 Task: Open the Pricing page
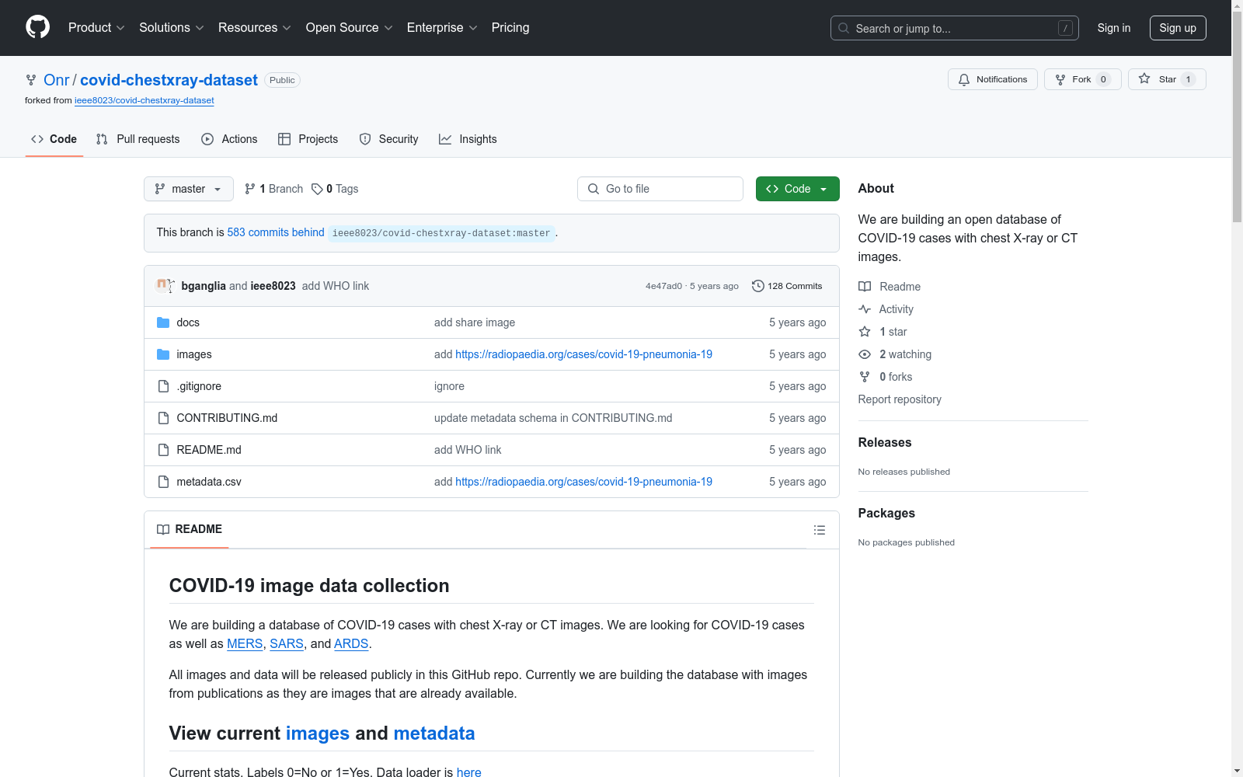pyautogui.click(x=510, y=27)
